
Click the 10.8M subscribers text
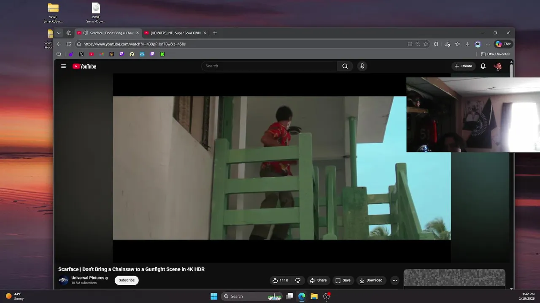click(84, 283)
